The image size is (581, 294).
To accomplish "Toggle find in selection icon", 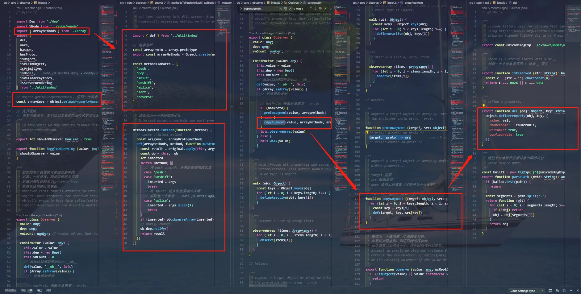I will [x=320, y=9].
